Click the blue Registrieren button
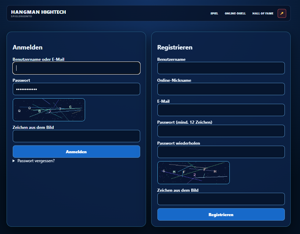 (221, 214)
